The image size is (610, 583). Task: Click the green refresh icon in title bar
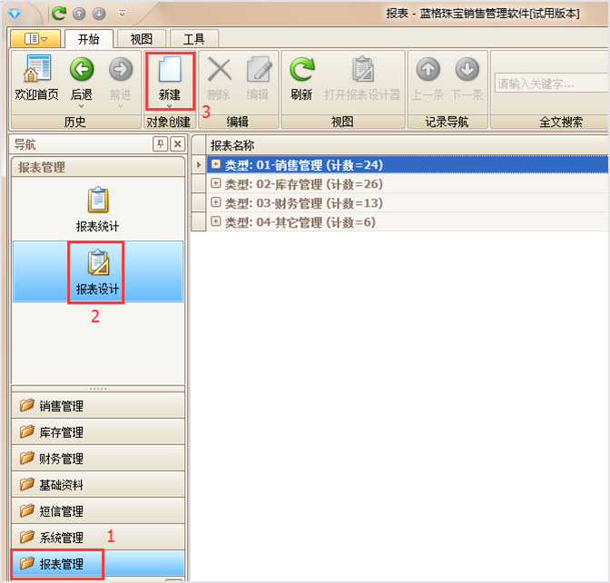(x=59, y=13)
